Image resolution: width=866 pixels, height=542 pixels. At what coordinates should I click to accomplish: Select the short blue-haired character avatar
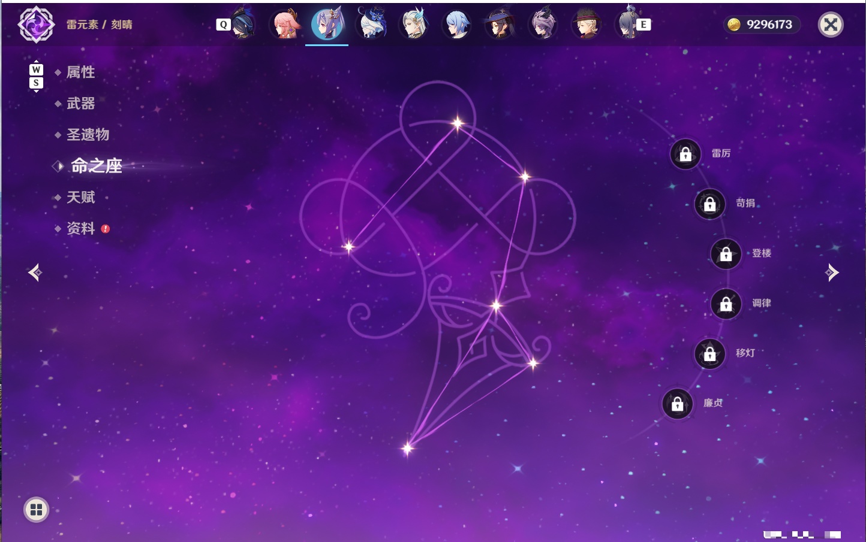pos(457,25)
